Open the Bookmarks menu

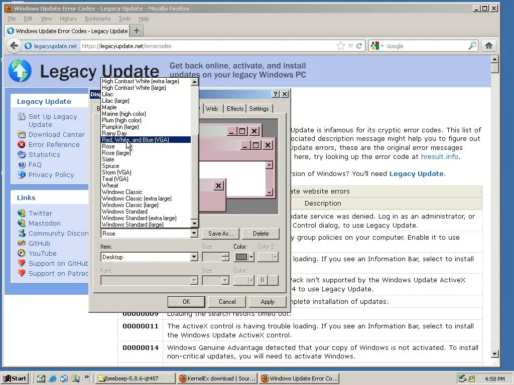coord(98,19)
